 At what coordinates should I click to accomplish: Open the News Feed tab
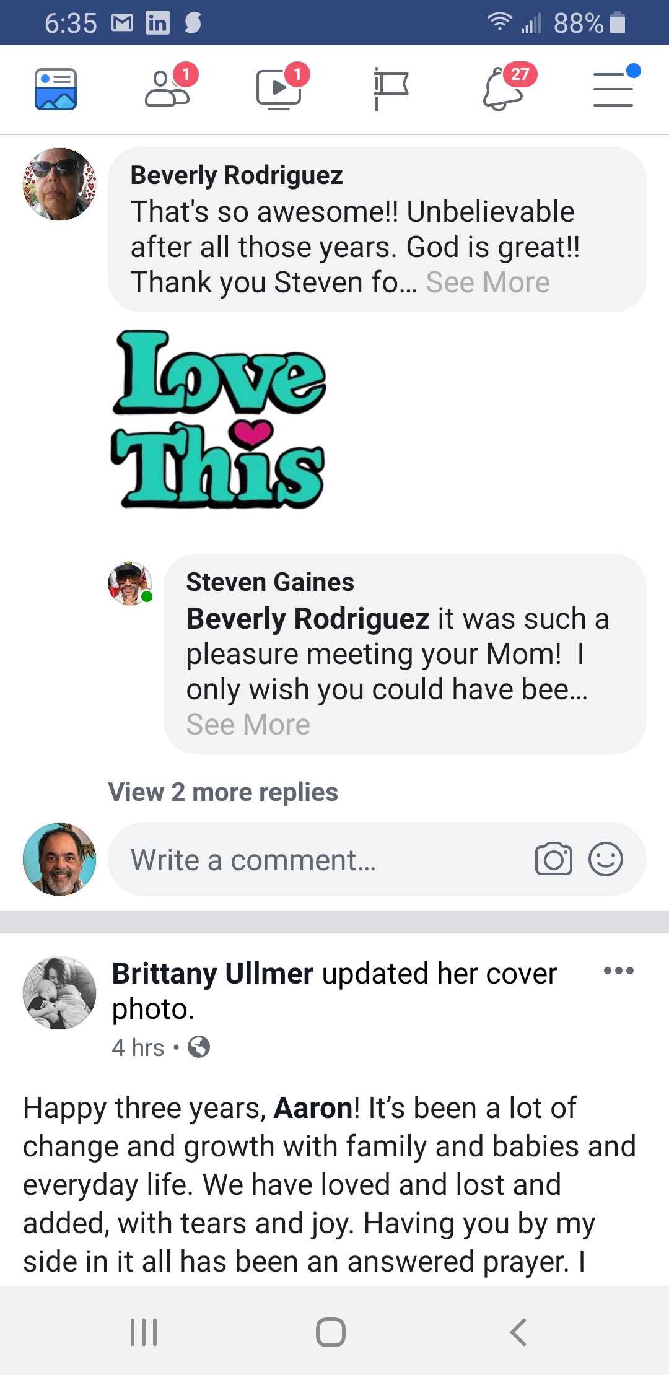[56, 89]
